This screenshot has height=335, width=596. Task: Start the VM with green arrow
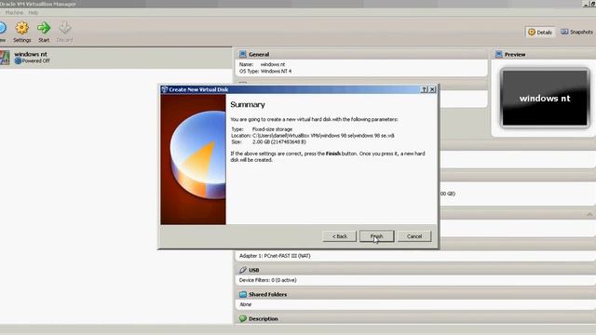[44, 32]
